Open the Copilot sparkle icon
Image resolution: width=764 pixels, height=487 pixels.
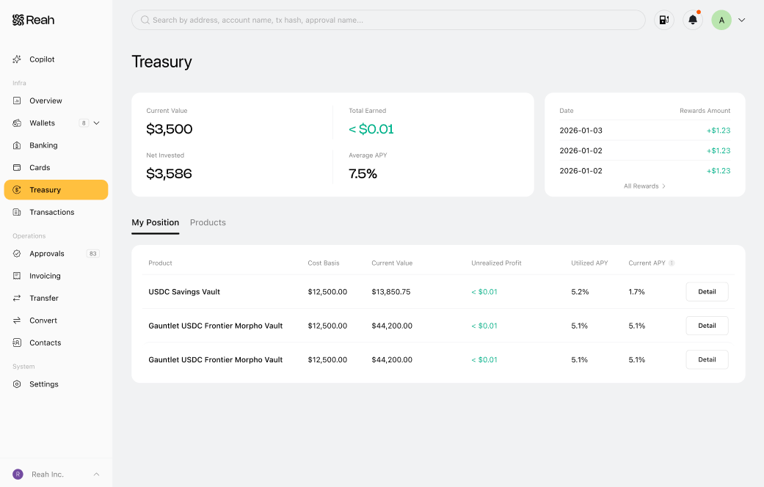(x=17, y=59)
